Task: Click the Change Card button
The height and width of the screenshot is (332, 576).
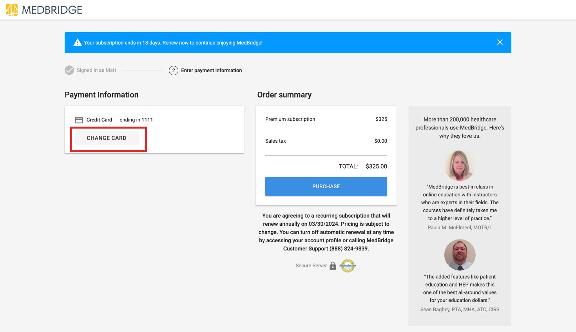Action: coord(107,138)
